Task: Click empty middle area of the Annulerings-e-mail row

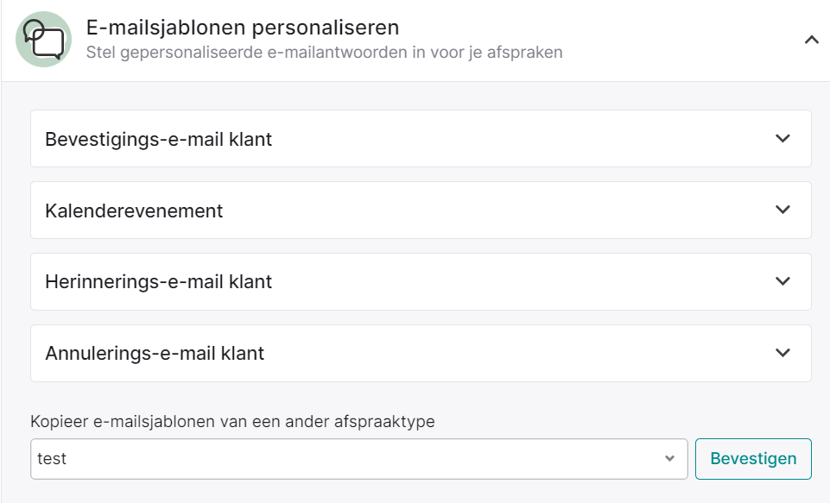Action: (x=519, y=354)
